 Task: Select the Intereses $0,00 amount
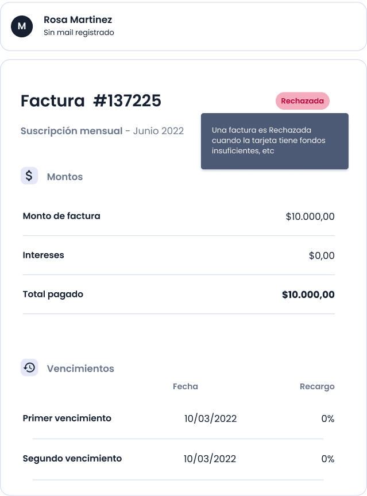322,255
